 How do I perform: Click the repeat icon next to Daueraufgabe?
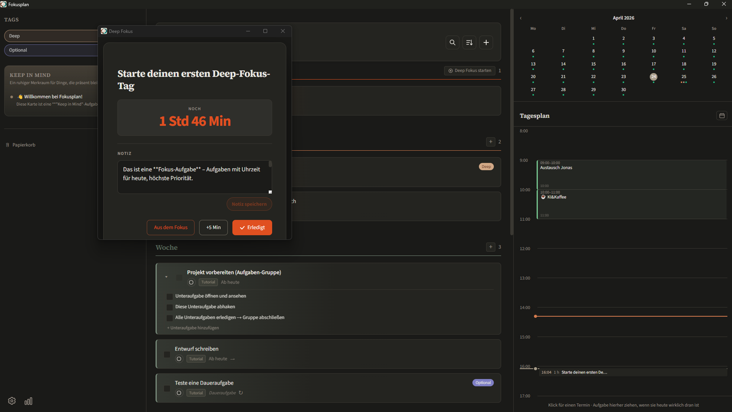[241, 393]
